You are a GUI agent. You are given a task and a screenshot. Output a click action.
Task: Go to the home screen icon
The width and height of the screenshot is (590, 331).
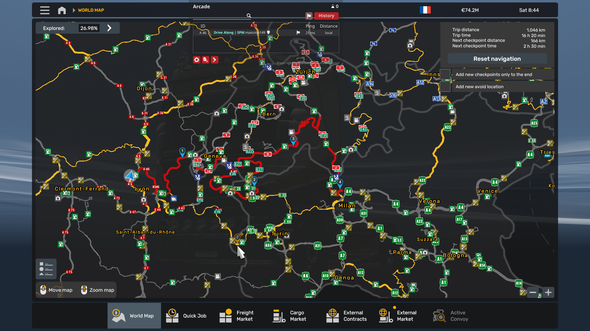click(62, 10)
